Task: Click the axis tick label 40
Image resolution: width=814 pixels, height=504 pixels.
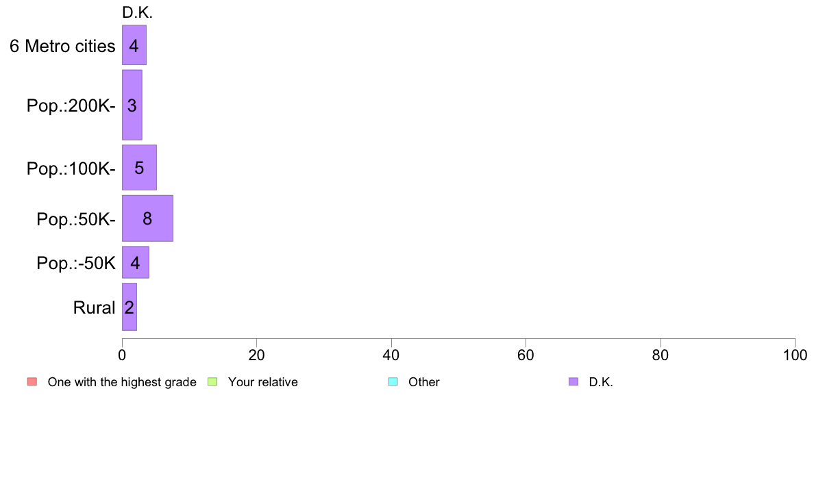Action: click(391, 355)
